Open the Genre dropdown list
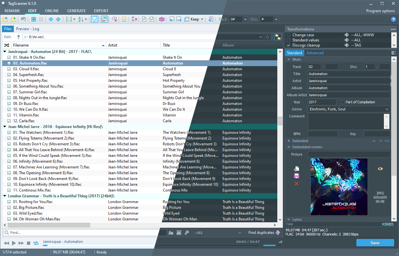This screenshot has width=399, height=256. [386, 109]
